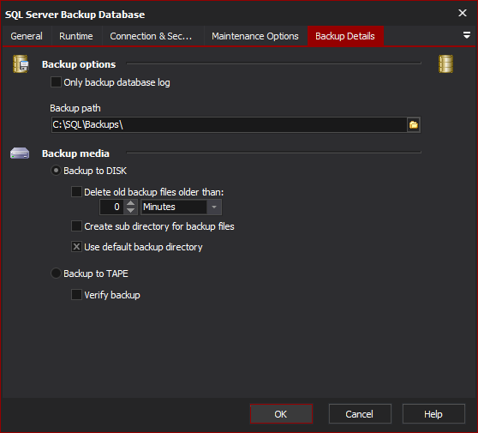This screenshot has width=478, height=433.
Task: Toggle Use default backup directory checkbox
Action: [76, 247]
